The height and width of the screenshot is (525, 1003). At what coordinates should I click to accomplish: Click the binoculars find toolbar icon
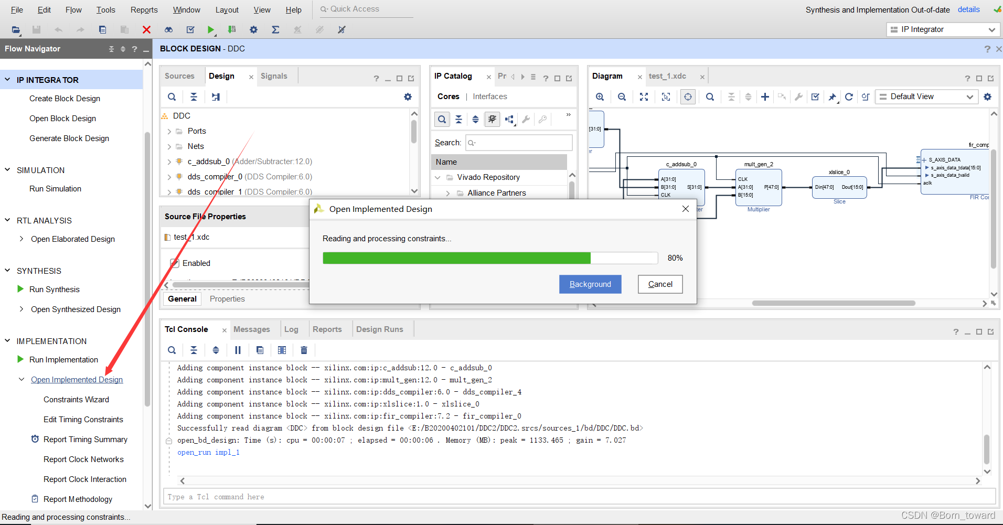point(168,30)
